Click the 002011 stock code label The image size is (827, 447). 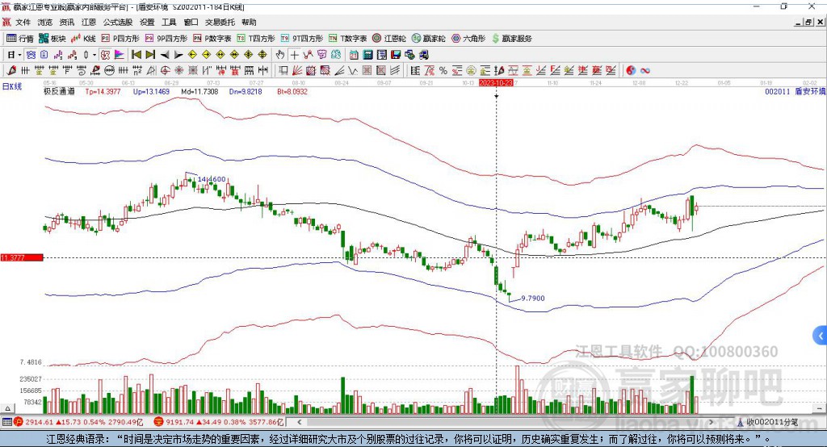(x=778, y=92)
